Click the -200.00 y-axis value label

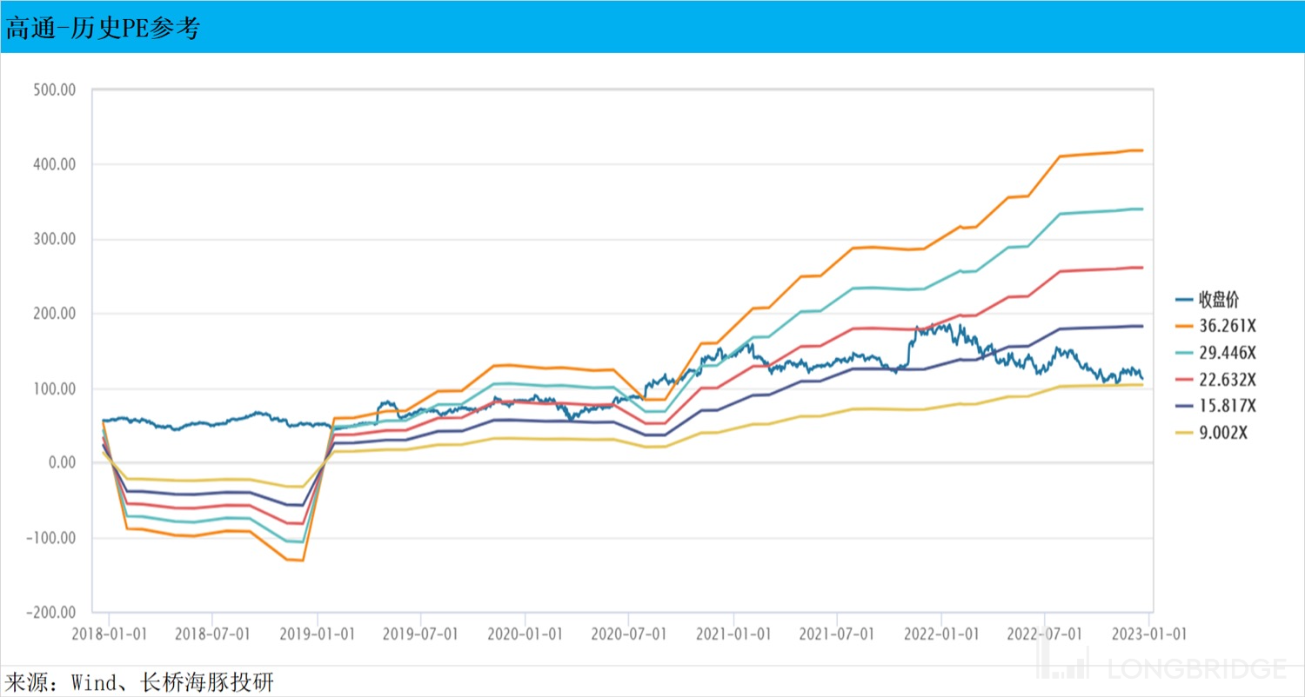(x=51, y=613)
